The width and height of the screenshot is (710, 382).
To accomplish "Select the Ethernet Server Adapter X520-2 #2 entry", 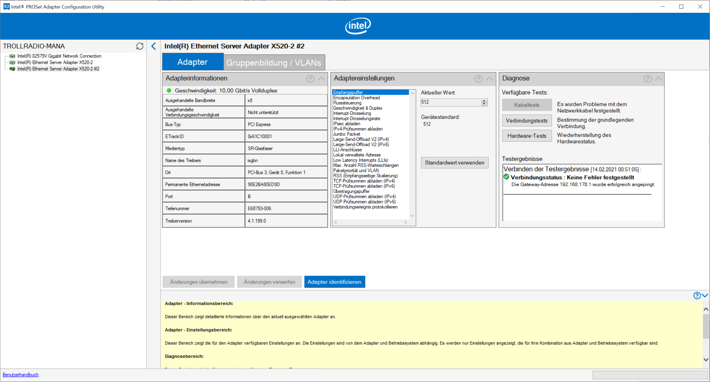I will 58,69.
